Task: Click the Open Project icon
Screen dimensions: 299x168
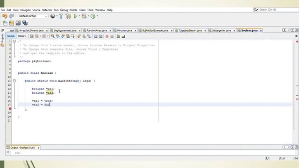Action: 18,23
